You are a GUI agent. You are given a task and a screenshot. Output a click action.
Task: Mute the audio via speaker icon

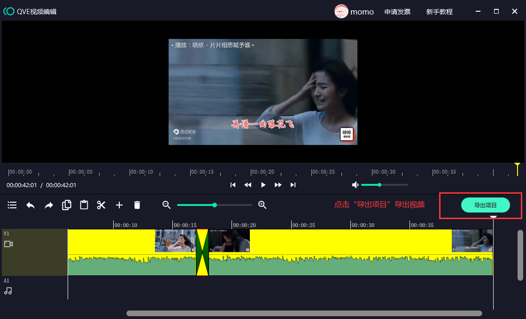[356, 185]
